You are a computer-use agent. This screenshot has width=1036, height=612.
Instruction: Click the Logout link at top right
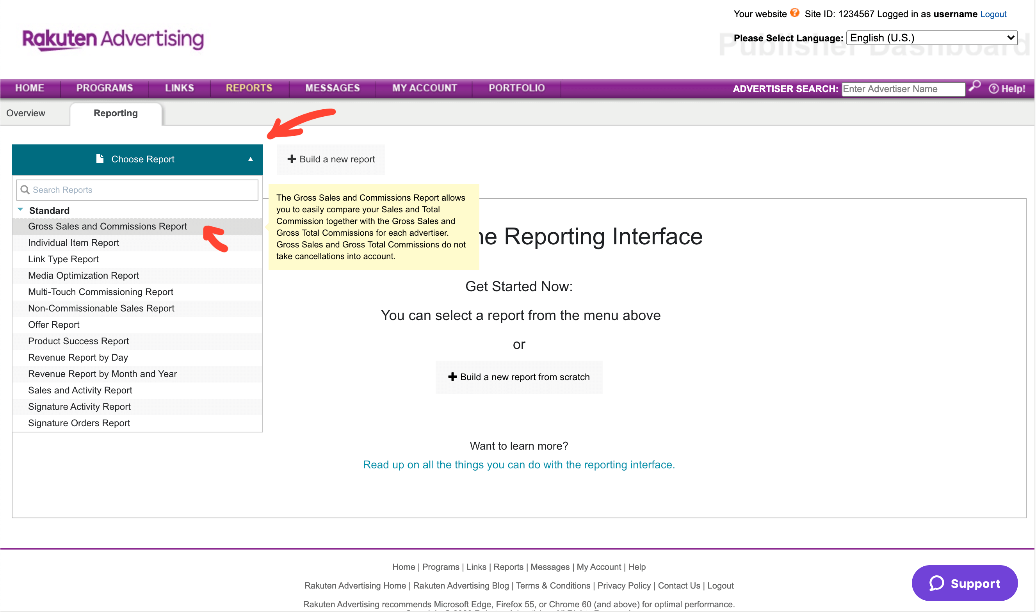click(x=993, y=14)
